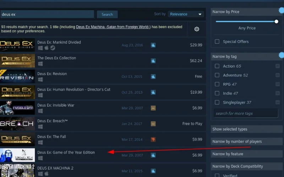Screen dimensions: 284x177
Task: Click the Deus Ex: The Fall thumbnail
Action: pyautogui.click(x=17, y=139)
